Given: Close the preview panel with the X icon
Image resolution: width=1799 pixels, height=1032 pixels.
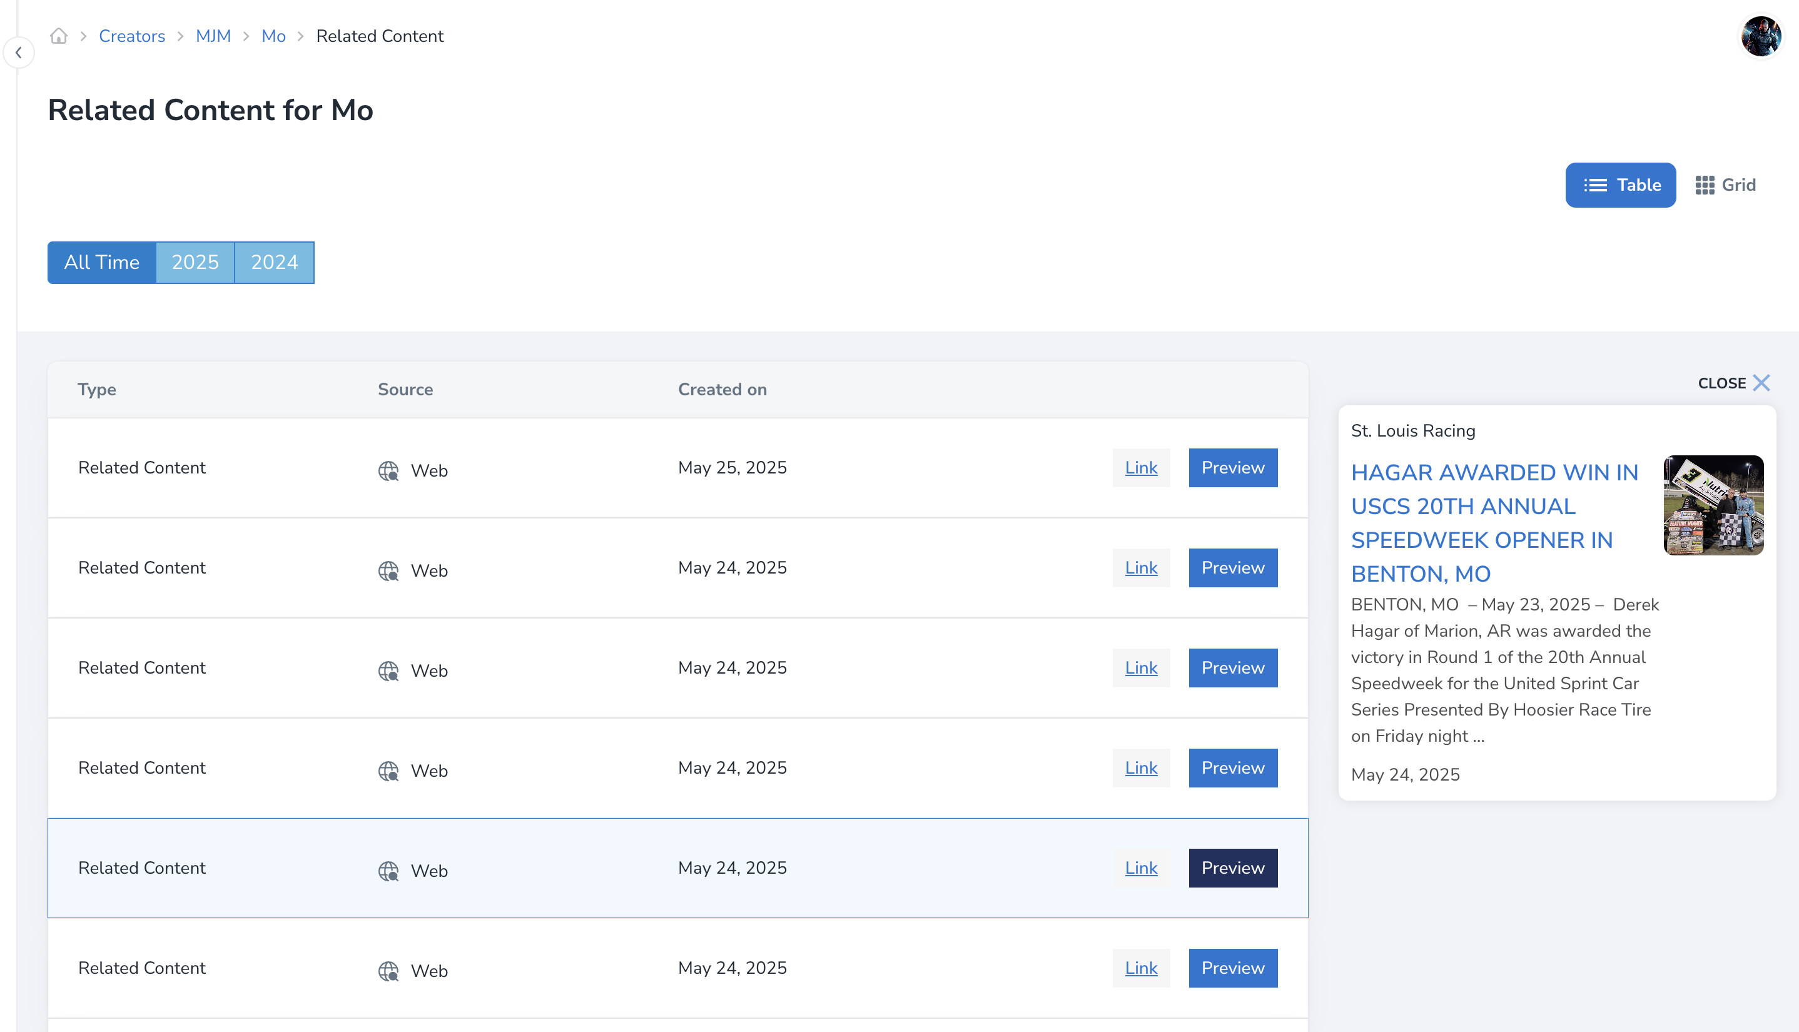Looking at the screenshot, I should click(1761, 383).
